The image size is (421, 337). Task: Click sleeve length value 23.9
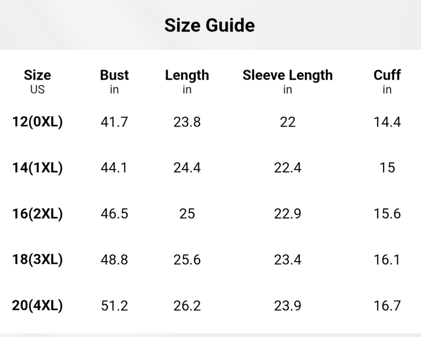tap(288, 306)
